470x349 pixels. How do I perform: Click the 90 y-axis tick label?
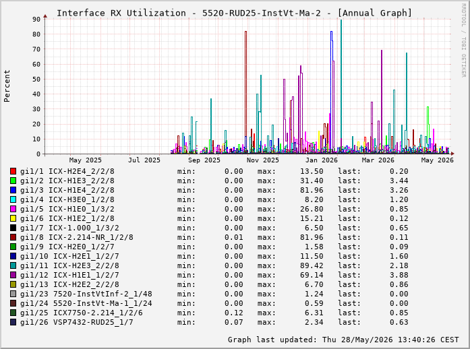click(36, 20)
